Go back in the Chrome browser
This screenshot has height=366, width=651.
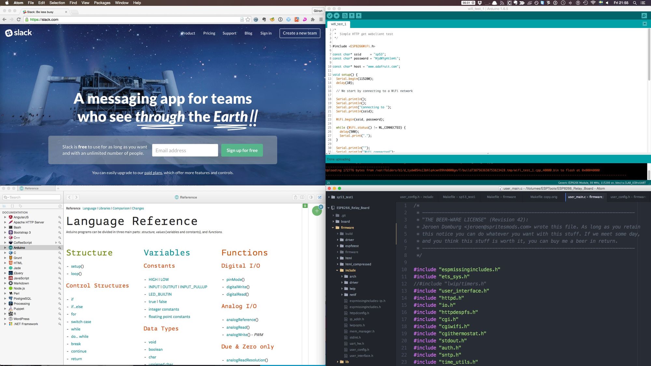pyautogui.click(x=4, y=20)
